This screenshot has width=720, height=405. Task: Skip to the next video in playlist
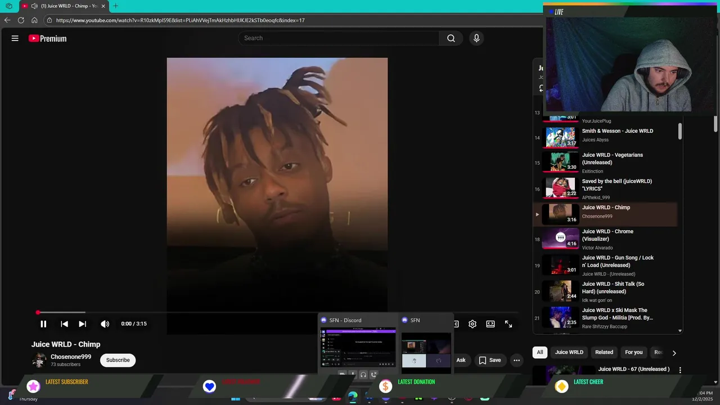point(83,324)
